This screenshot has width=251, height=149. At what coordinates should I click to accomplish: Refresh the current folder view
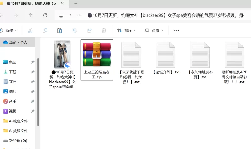coord(45,15)
